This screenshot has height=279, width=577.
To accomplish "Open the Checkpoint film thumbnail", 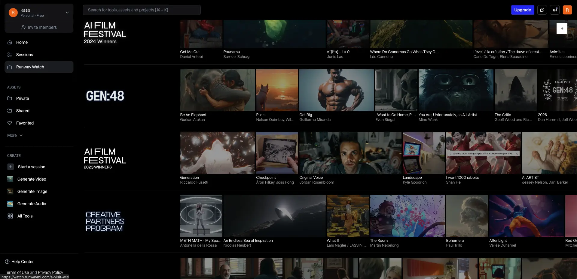I will 277,153.
